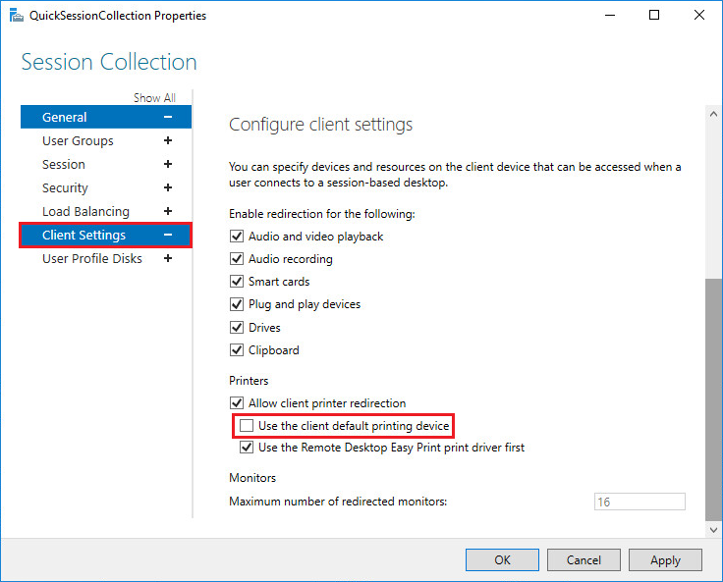Select the Client Settings menu item
Image resolution: width=723 pixels, height=582 pixels.
[83, 236]
